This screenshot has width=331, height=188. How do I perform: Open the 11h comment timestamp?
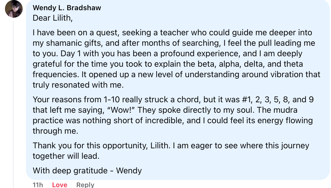(x=38, y=185)
